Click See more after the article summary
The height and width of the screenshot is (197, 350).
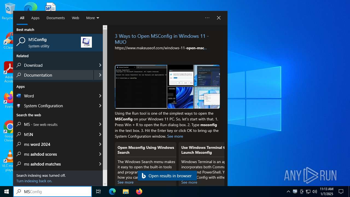pos(175,136)
